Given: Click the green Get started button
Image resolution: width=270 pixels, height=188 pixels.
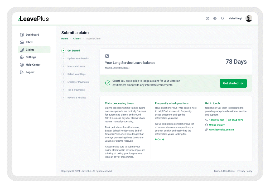Looking at the screenshot, I should 233,83.
